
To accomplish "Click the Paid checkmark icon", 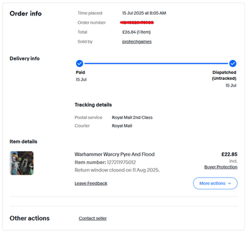I will click(x=80, y=64).
